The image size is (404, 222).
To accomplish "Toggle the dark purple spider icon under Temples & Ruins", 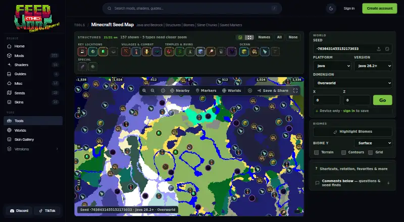I will tap(231, 52).
